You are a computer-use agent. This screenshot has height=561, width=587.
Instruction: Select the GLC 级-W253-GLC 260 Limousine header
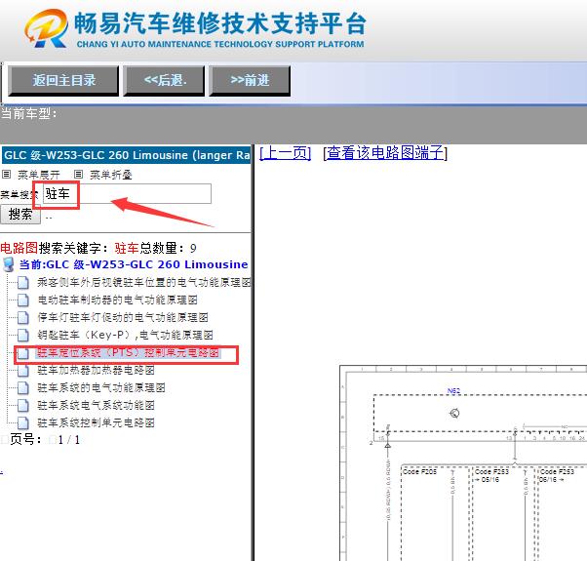[x=126, y=155]
